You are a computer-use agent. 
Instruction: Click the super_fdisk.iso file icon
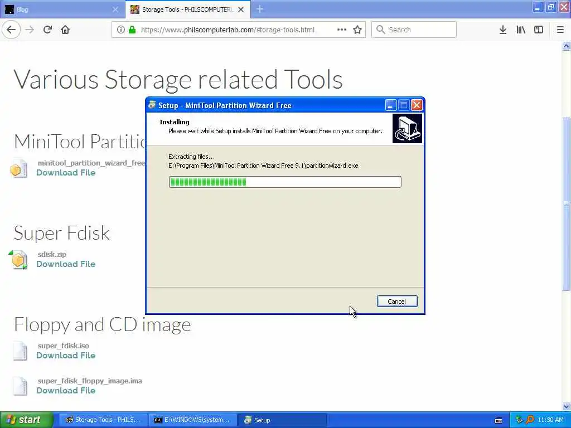pyautogui.click(x=20, y=351)
